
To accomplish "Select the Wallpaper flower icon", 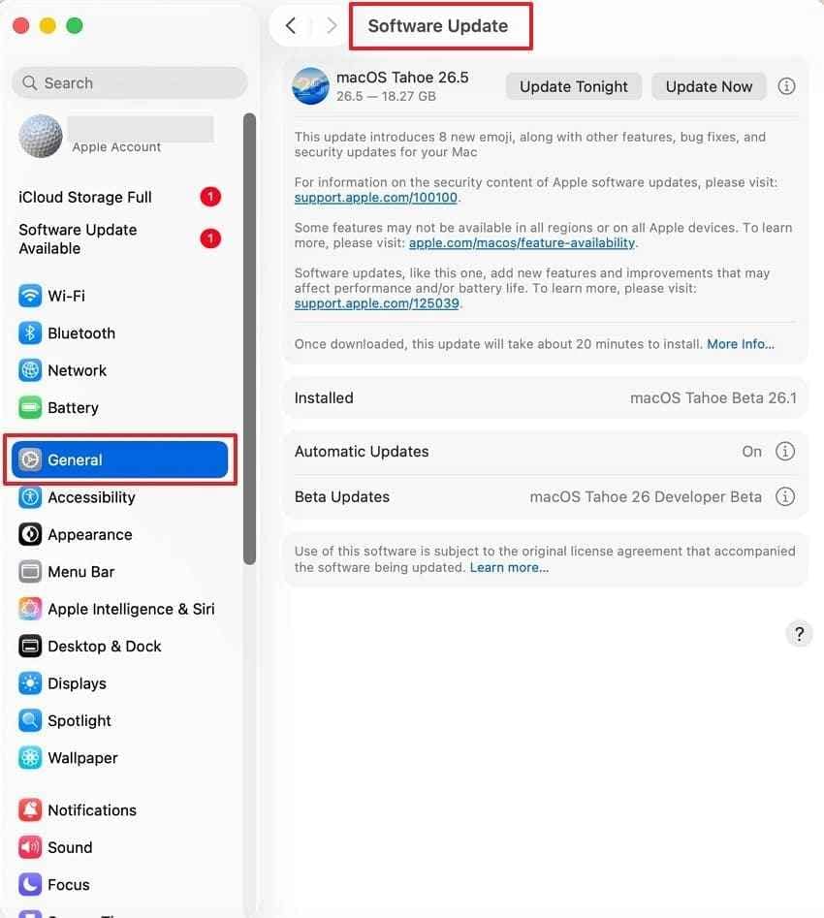I will (30, 758).
